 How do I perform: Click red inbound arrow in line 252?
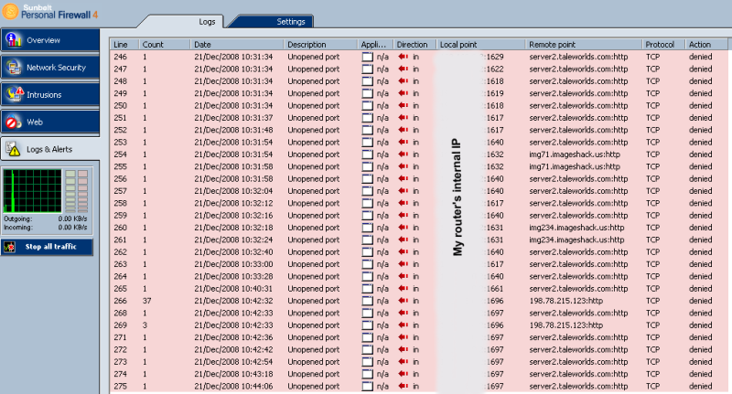403,130
